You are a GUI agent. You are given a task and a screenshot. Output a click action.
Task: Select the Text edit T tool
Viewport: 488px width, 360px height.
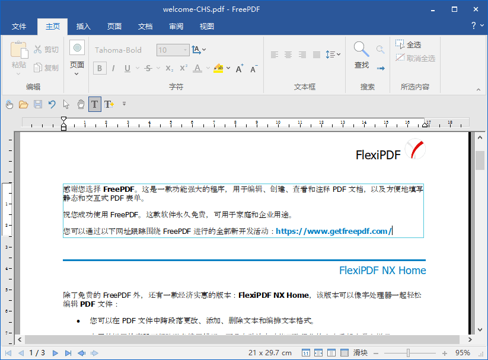pos(95,104)
